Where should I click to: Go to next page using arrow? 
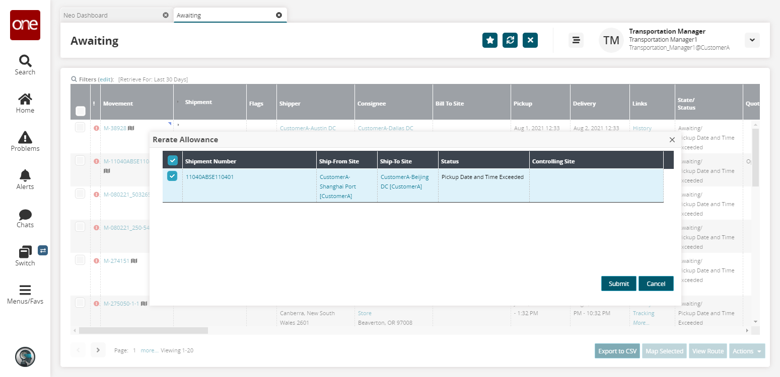tap(98, 350)
